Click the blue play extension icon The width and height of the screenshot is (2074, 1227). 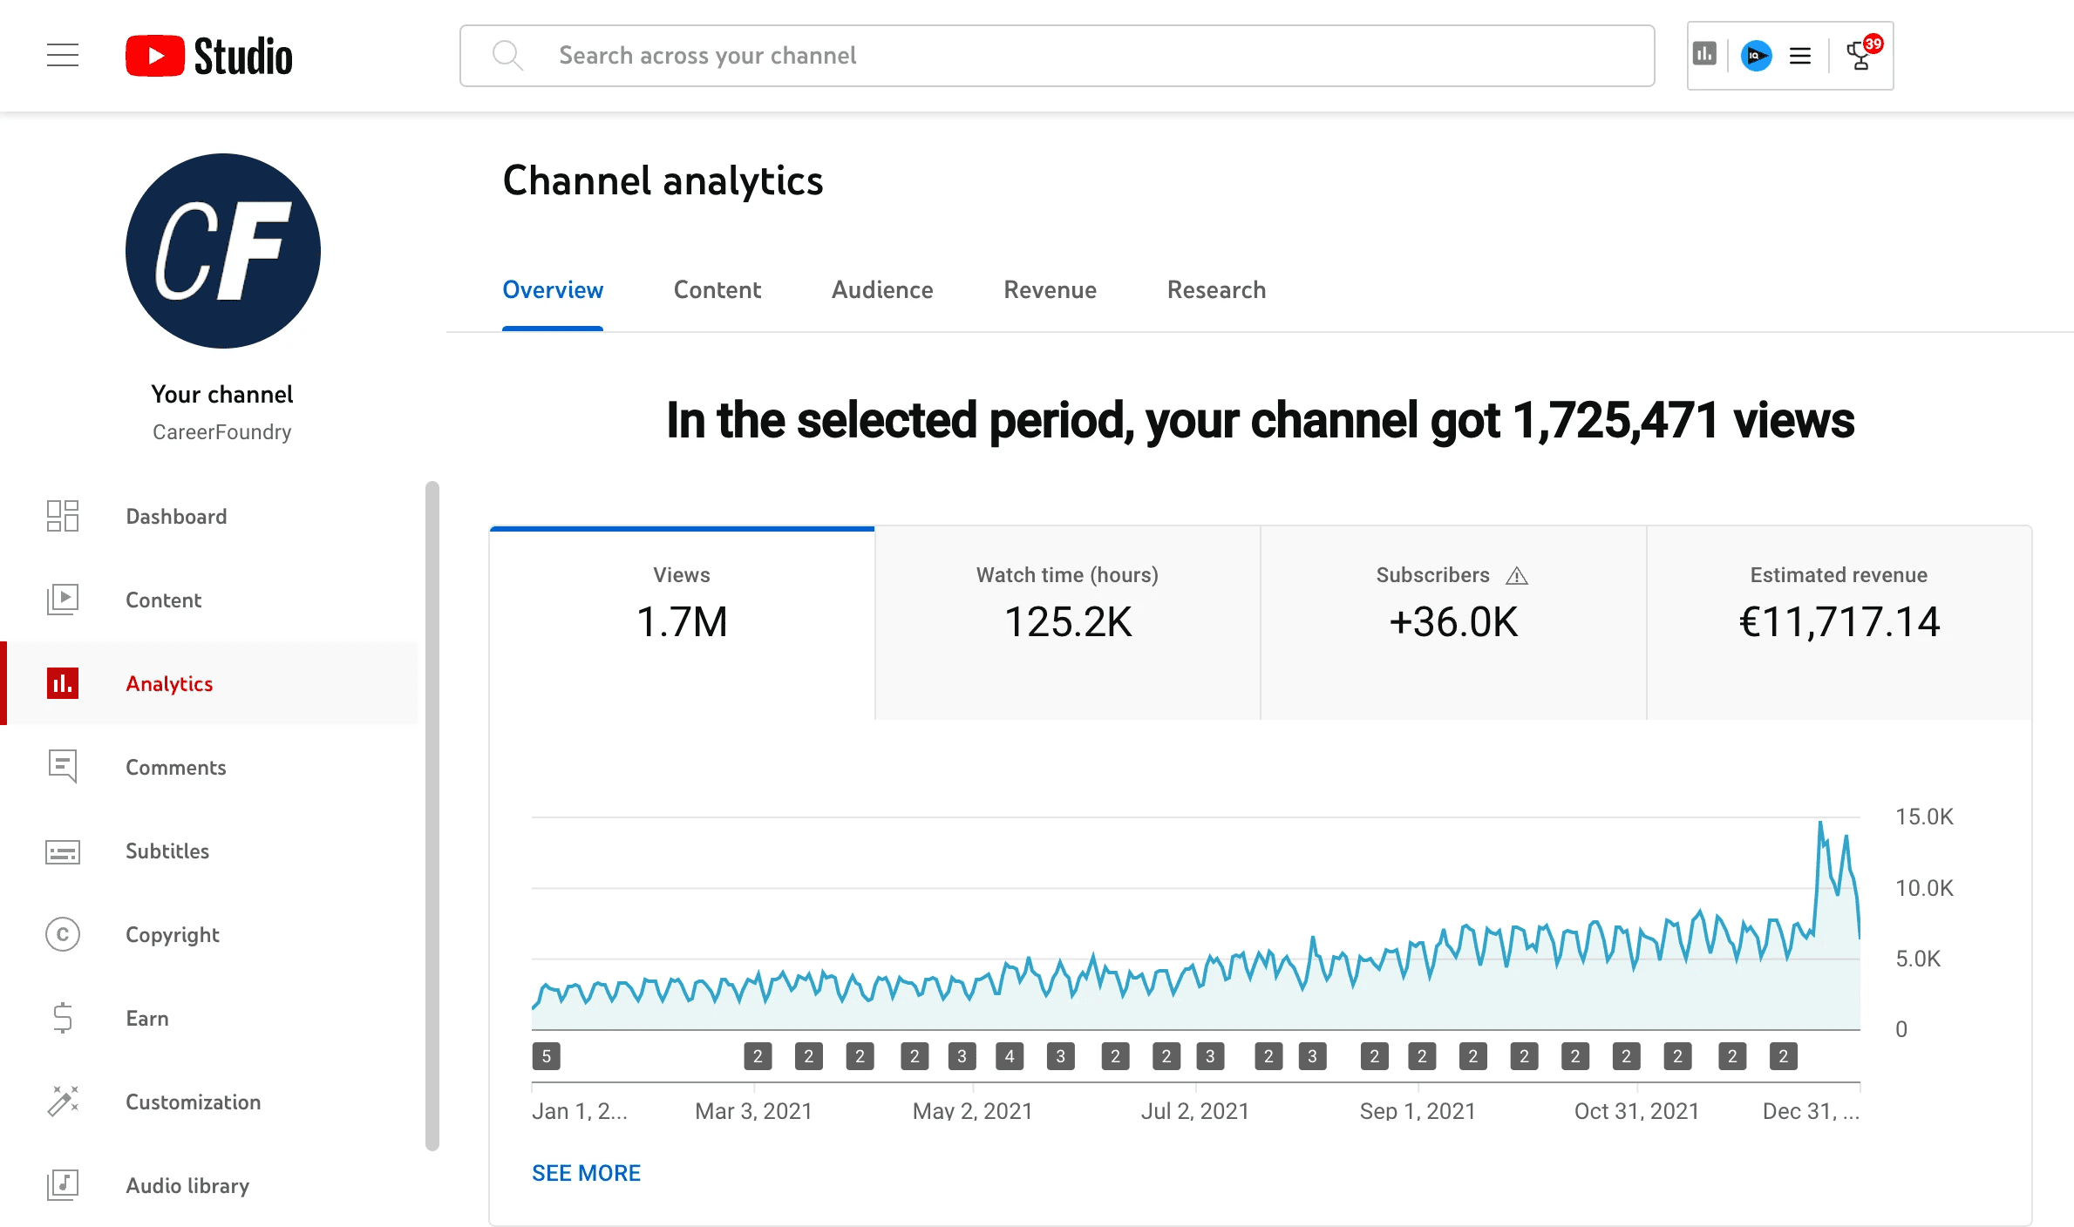tap(1756, 56)
